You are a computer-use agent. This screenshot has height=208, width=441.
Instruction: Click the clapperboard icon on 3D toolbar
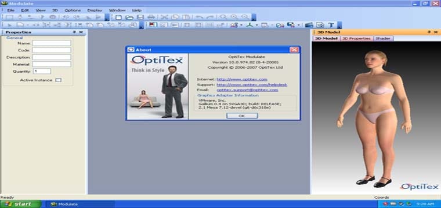coord(309,25)
